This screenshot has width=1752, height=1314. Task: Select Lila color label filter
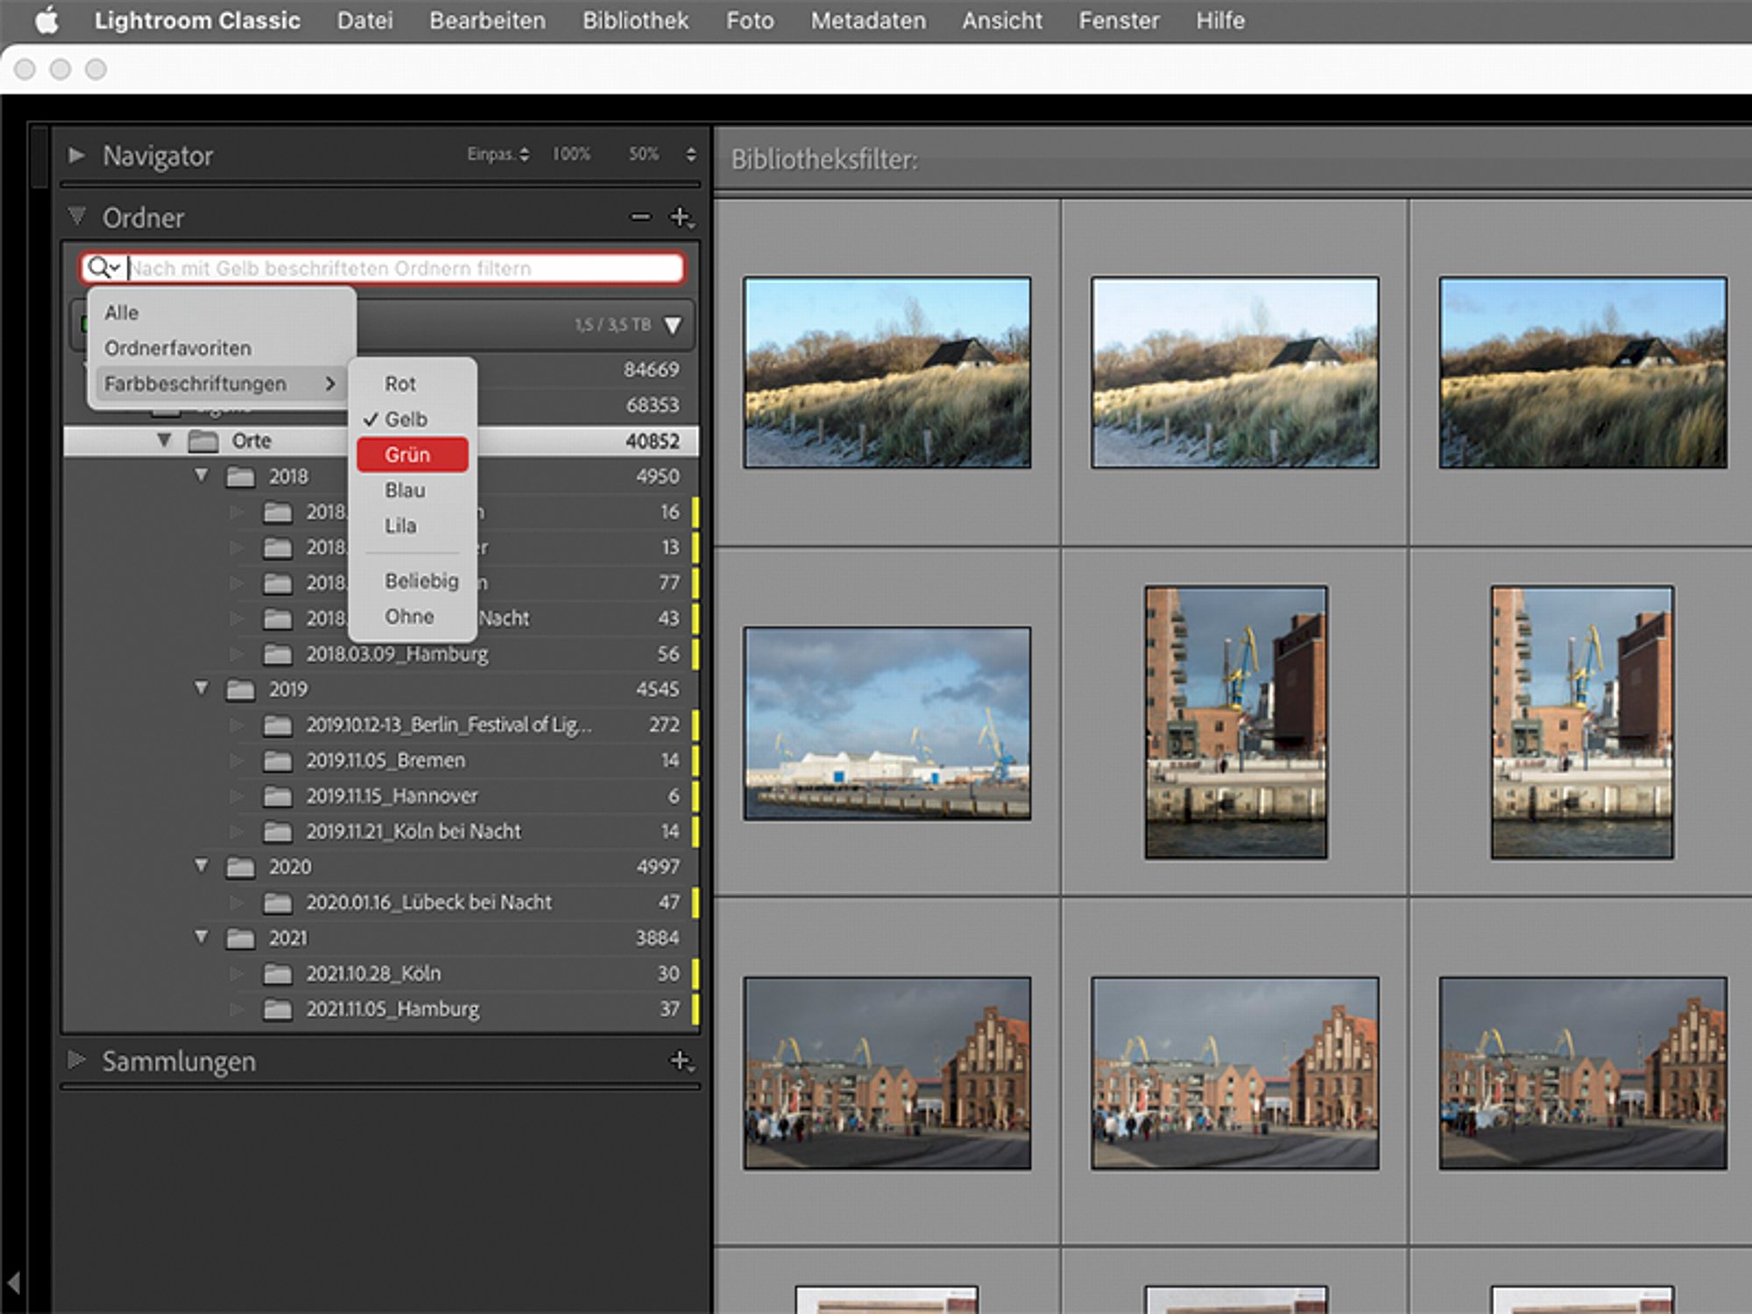pyautogui.click(x=400, y=526)
